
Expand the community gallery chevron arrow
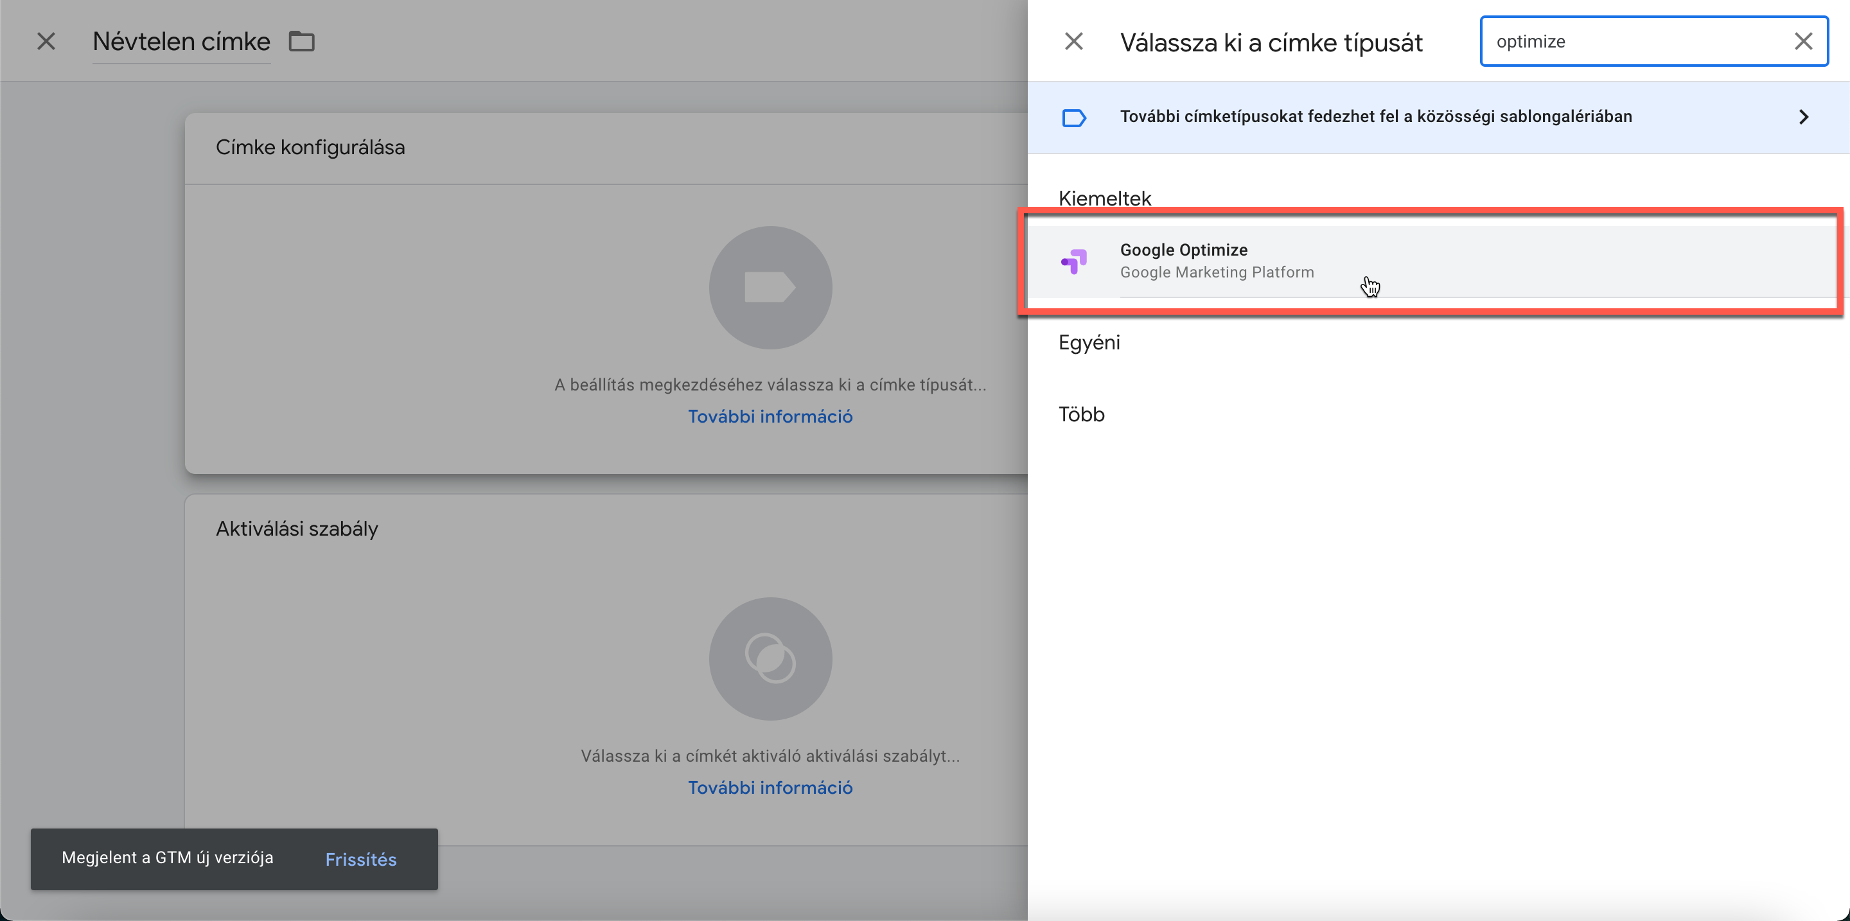(x=1803, y=117)
